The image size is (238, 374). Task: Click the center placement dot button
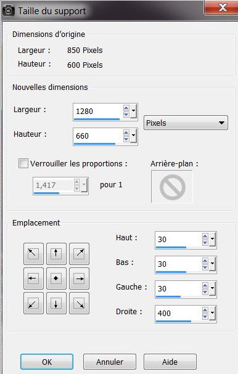point(56,278)
